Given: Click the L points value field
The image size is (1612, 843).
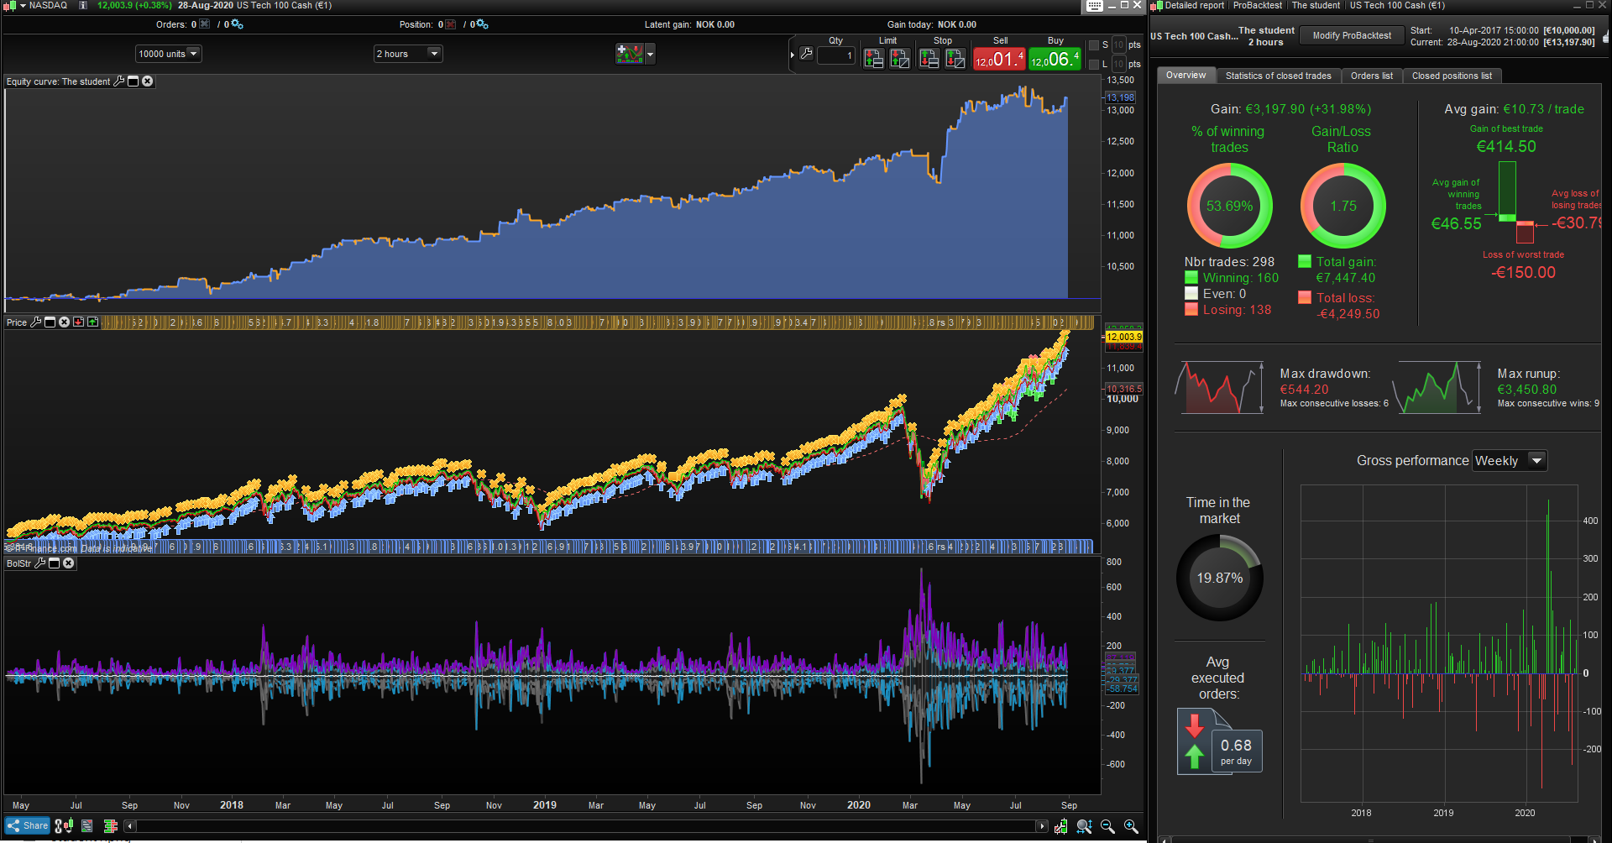Looking at the screenshot, I should tap(1118, 65).
